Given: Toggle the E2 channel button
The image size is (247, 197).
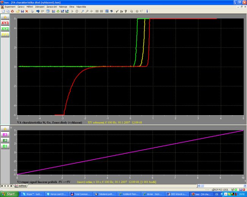Looking at the screenshot, I should pos(5,141).
